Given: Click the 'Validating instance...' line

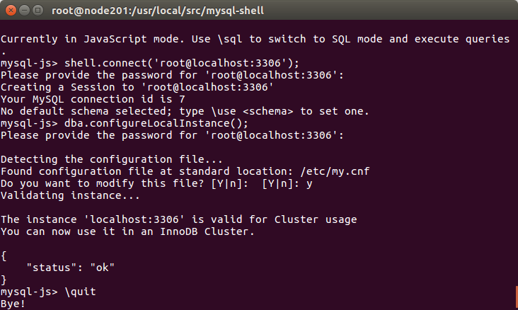Looking at the screenshot, I should (70, 195).
